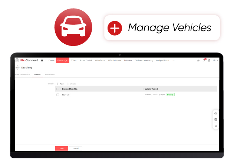Open the more menu ellipsis in navigation

(x=174, y=60)
